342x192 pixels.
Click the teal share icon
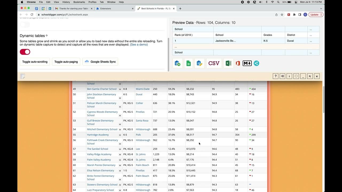256,63
